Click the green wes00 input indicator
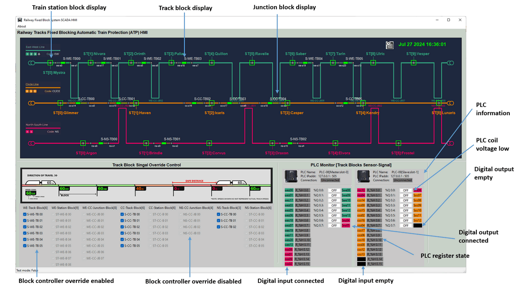This screenshot has width=521, height=289. 289,190
